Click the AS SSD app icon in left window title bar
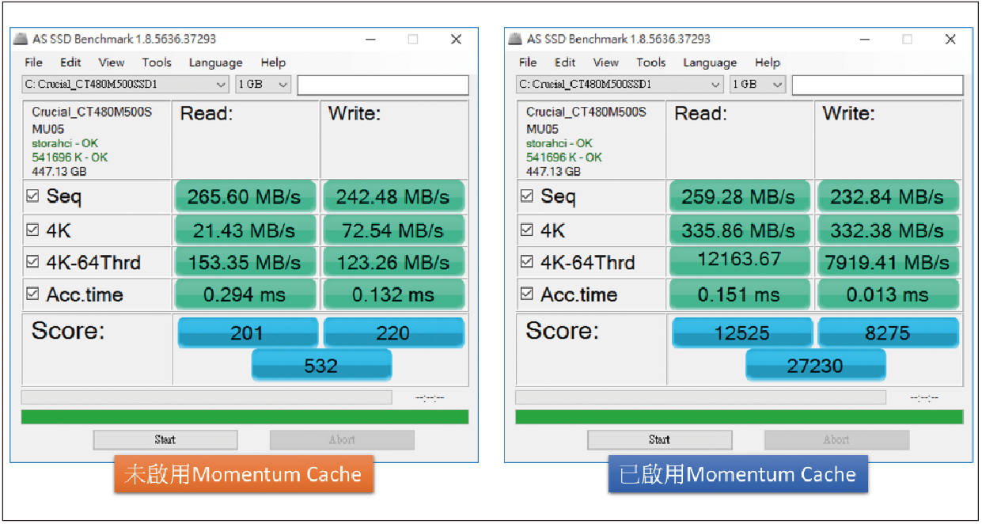Viewport: 982px width, 524px height. coord(22,39)
